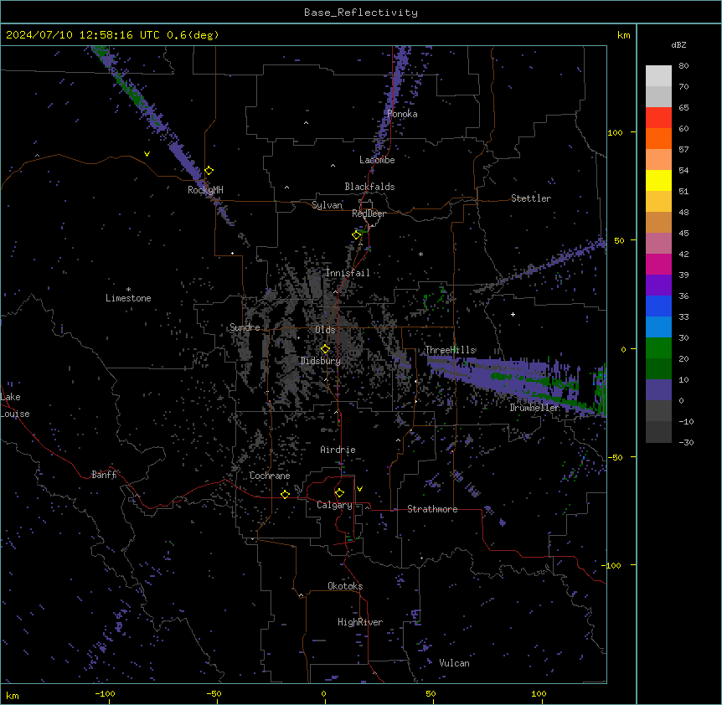This screenshot has width=722, height=705.
Task: Select the Sylvan label
Action: click(x=327, y=205)
